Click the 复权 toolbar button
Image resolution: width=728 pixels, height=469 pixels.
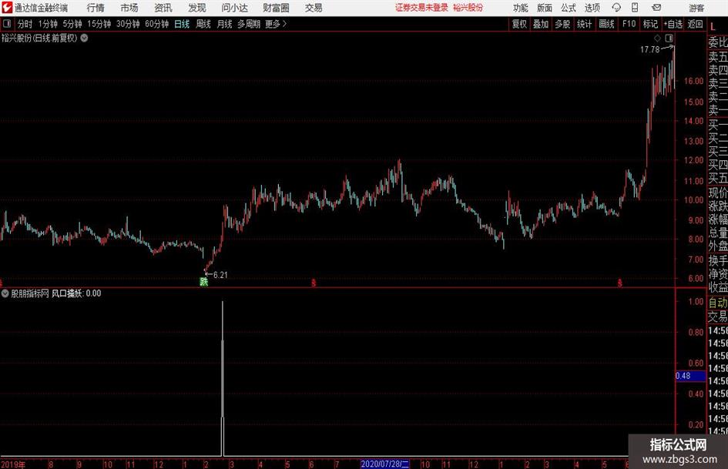(519, 24)
